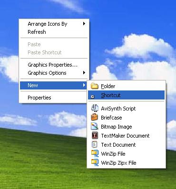Click the AviSynth Script icon
This screenshot has width=176, height=189.
tap(95, 108)
